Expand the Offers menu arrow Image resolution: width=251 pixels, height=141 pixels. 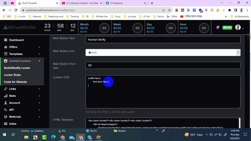coord(39,47)
